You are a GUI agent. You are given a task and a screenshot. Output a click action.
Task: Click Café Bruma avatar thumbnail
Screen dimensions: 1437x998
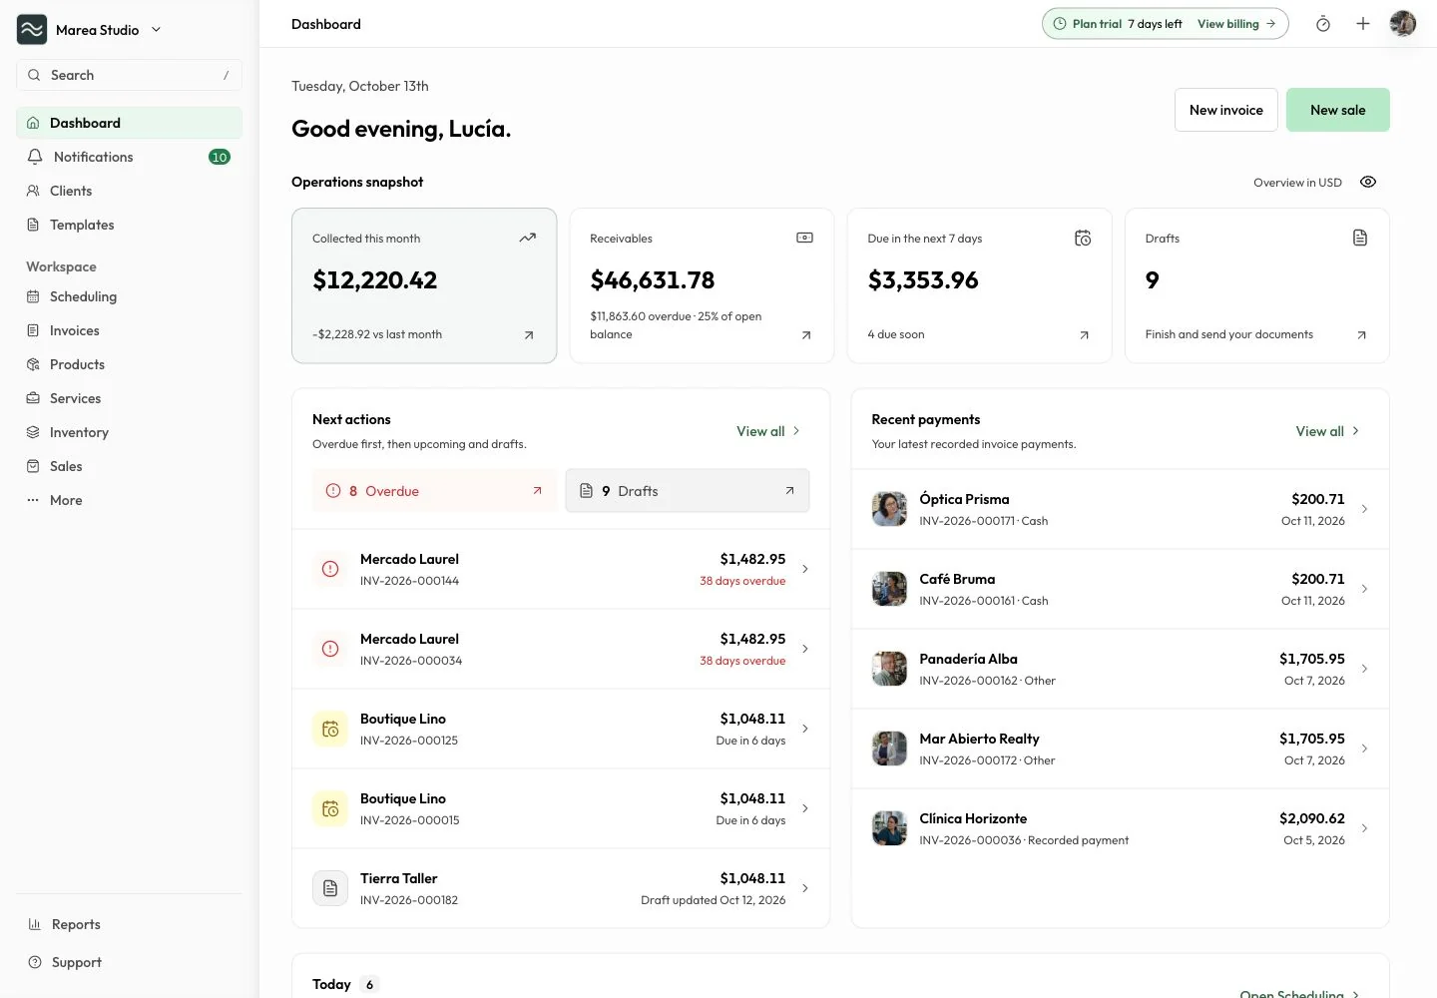click(x=889, y=589)
